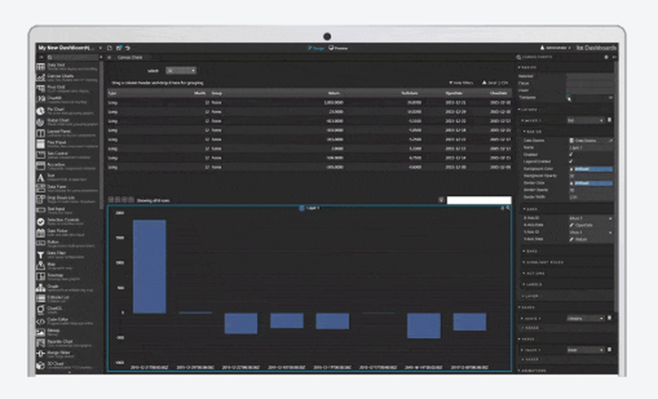Select the Pie Chart component icon
658x399 pixels.
[40, 111]
